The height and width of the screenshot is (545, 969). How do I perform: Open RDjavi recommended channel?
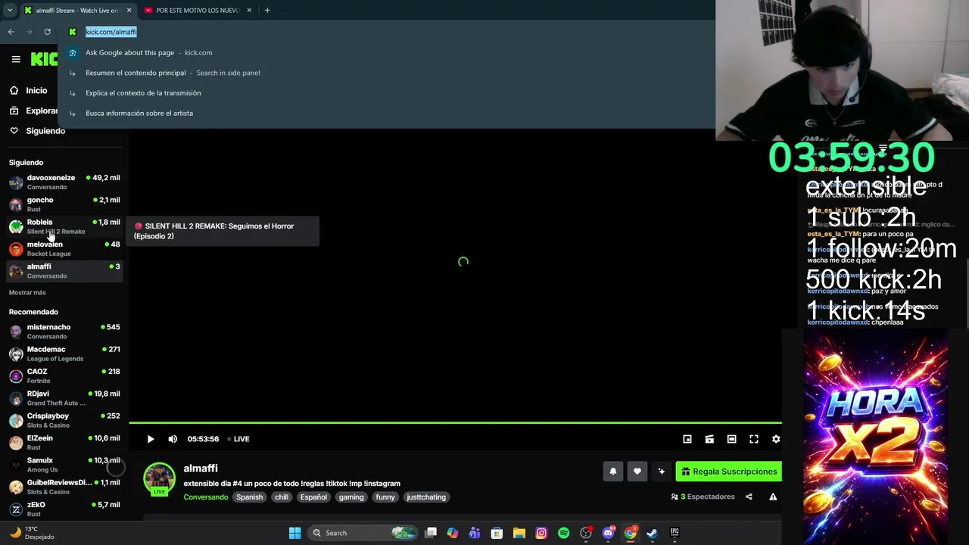pyautogui.click(x=64, y=398)
